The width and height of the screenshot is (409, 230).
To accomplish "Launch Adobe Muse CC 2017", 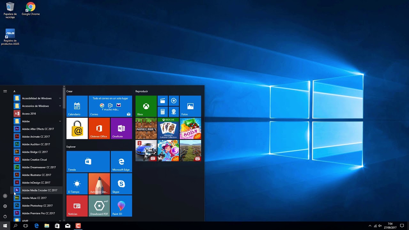I will pyautogui.click(x=38, y=198).
